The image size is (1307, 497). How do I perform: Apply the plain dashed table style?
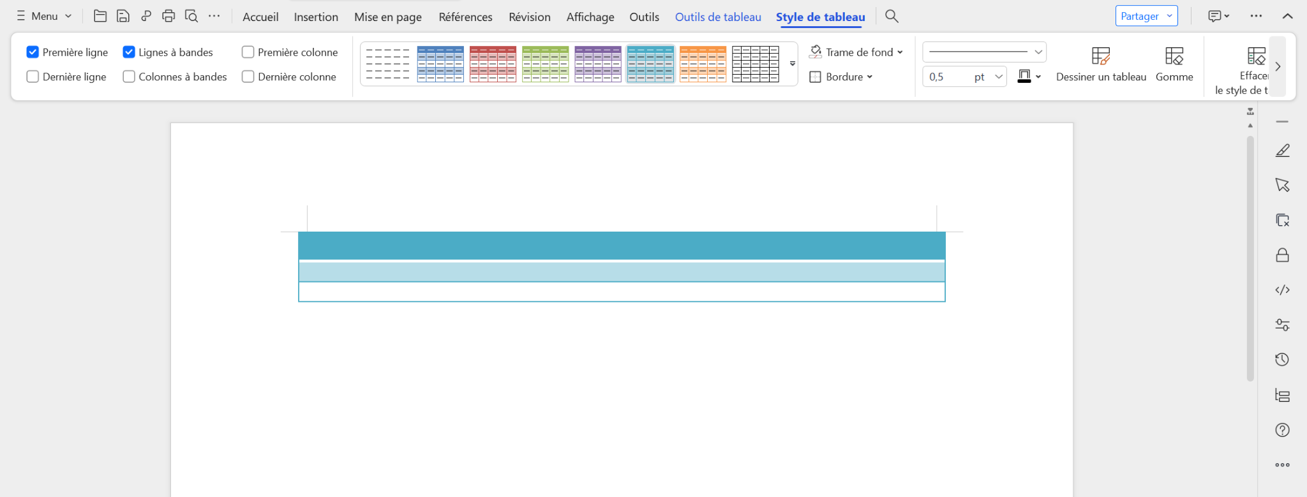388,64
